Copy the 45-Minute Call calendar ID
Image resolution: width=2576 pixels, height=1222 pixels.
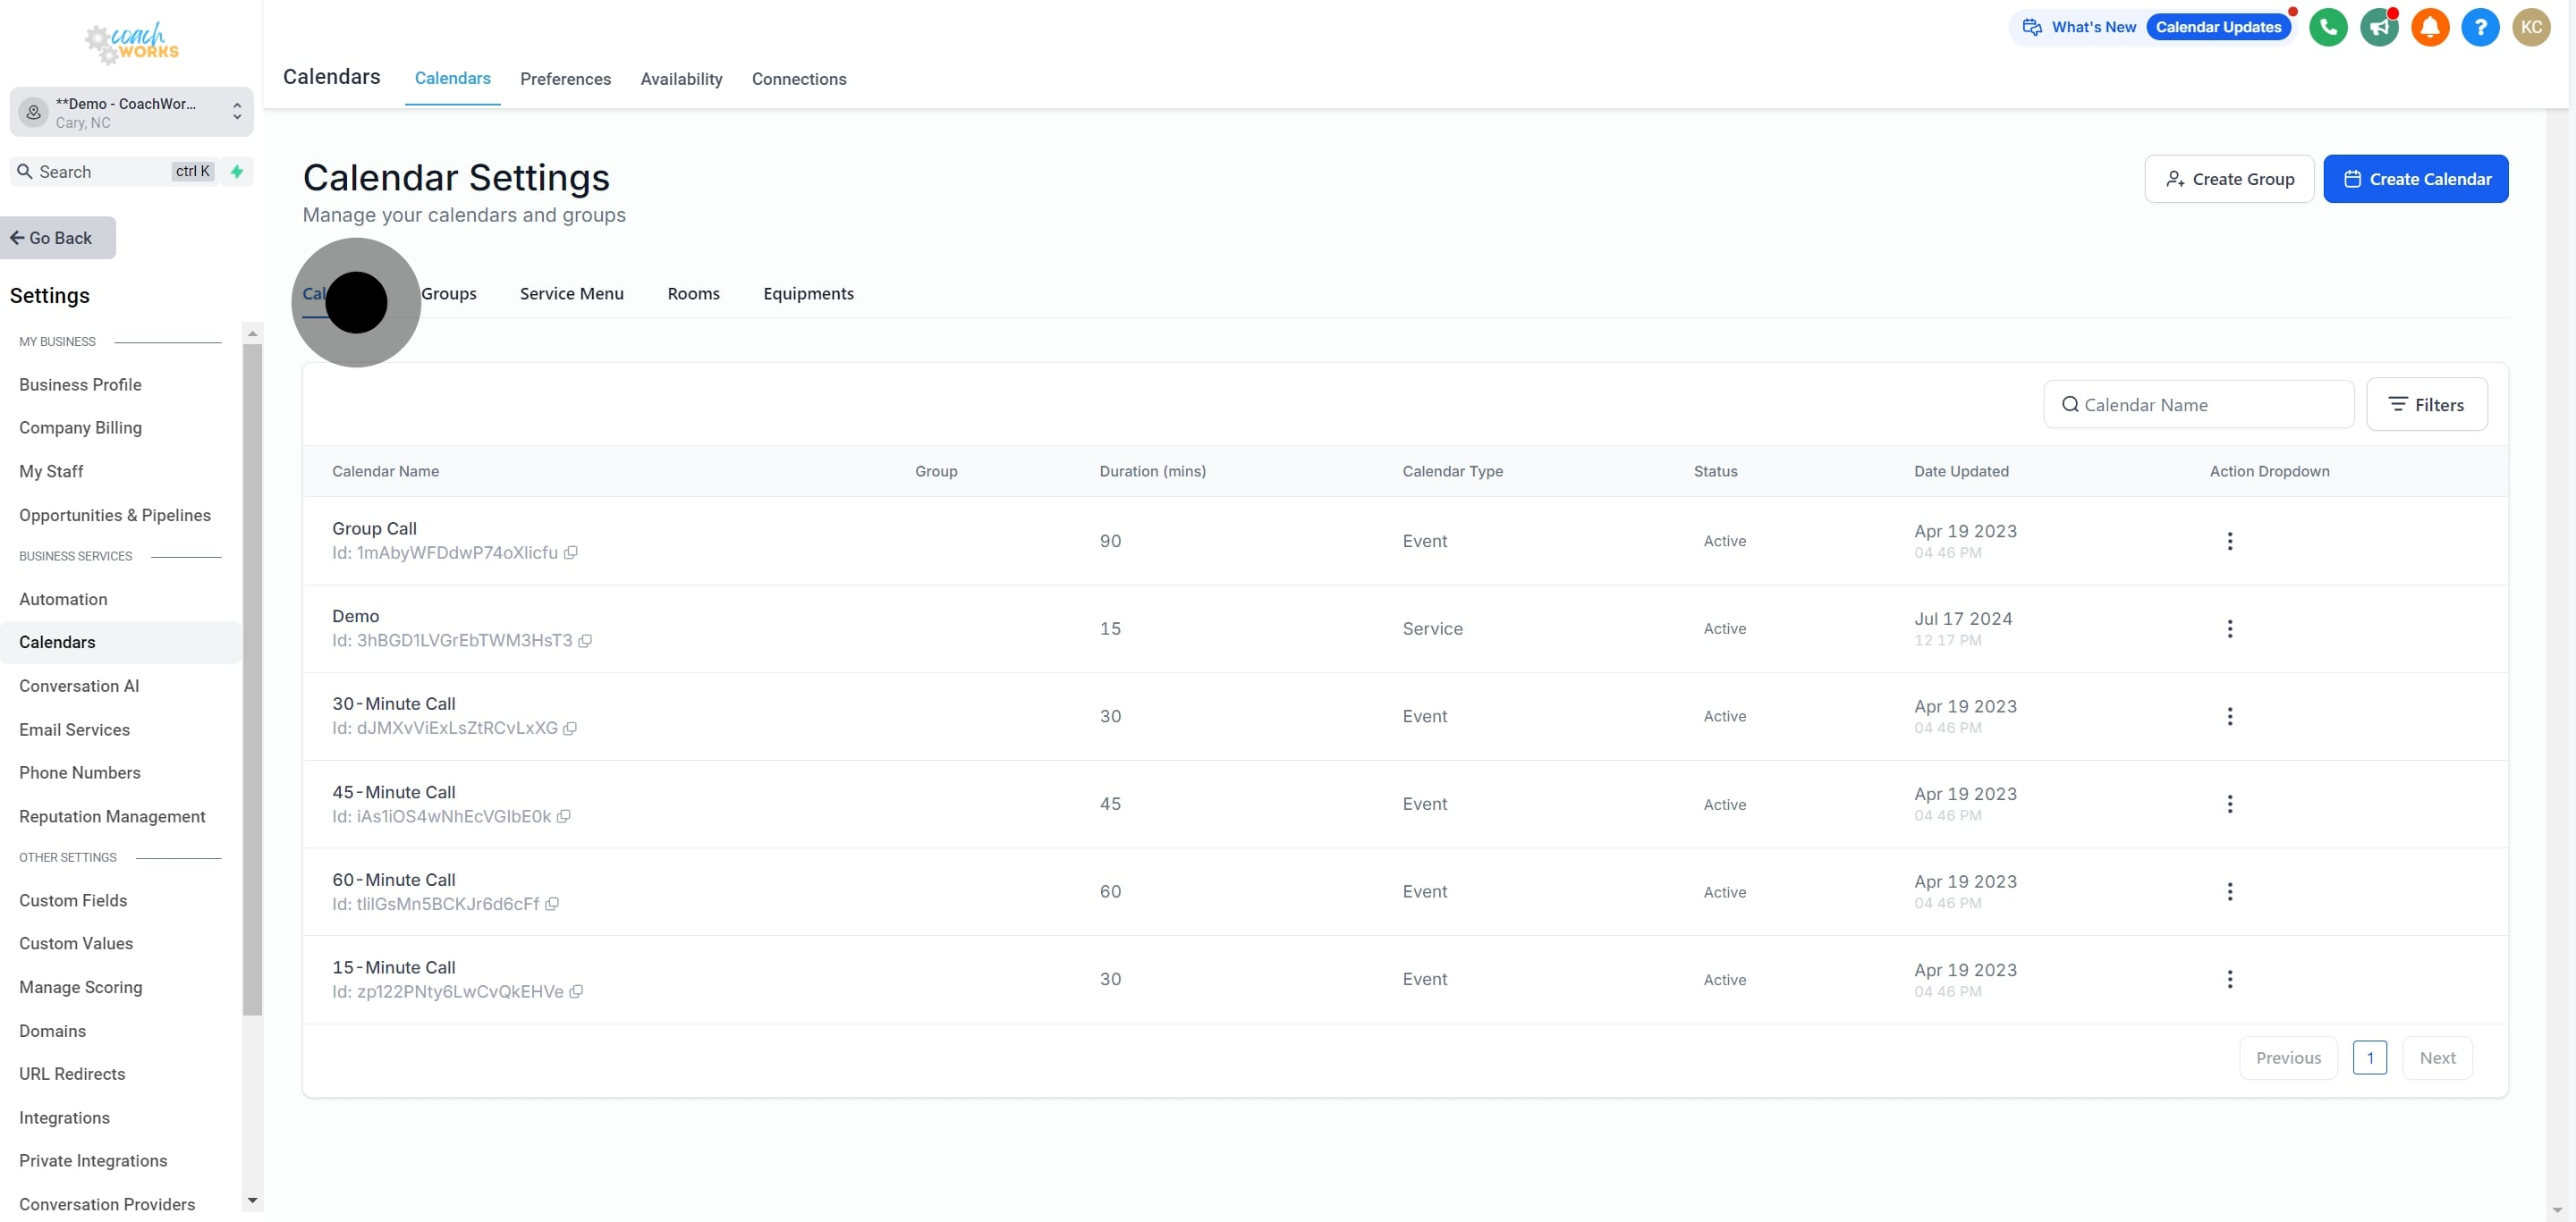[x=564, y=816]
